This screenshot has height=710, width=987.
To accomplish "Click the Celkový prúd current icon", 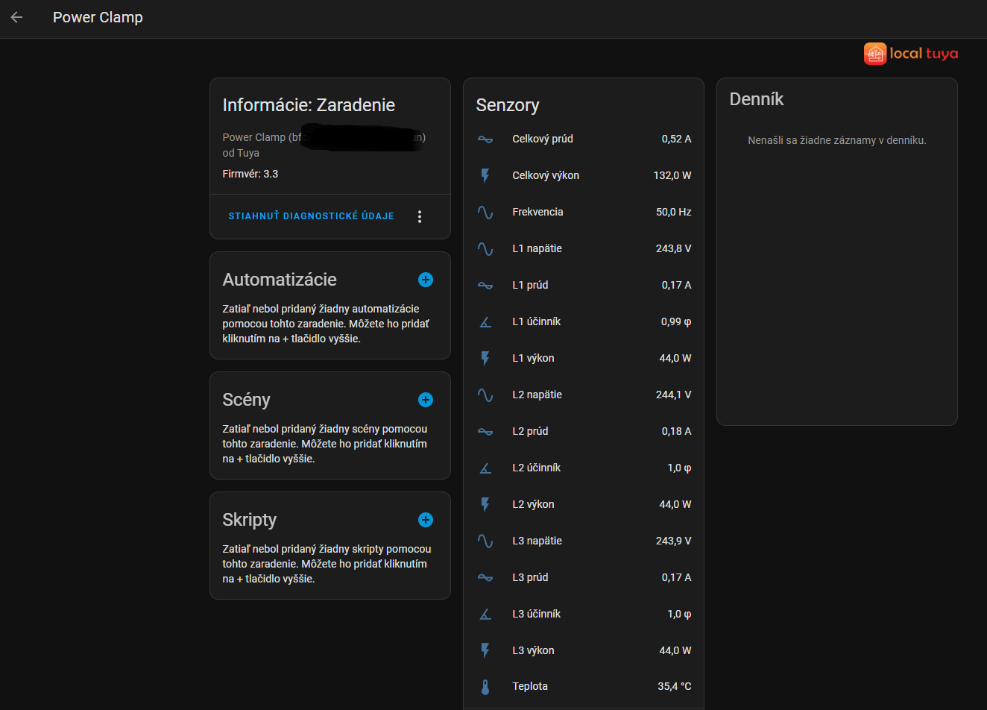I will tap(485, 139).
